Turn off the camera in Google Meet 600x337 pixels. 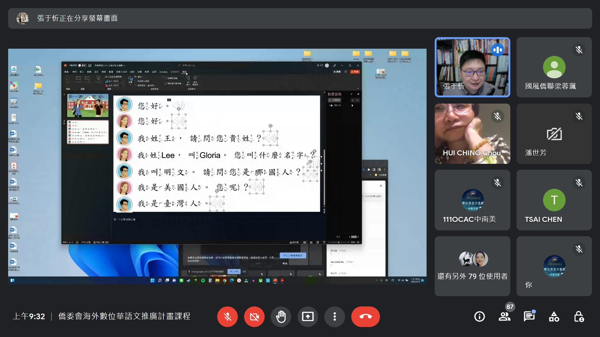[254, 316]
